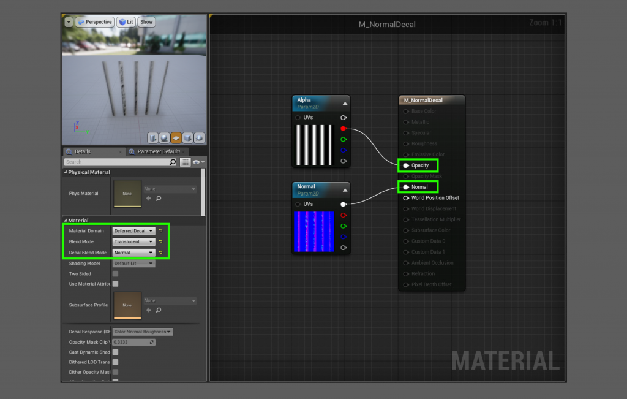Use selected asset arrow for Subsurface Profile
This screenshot has height=399, width=627.
pyautogui.click(x=149, y=310)
